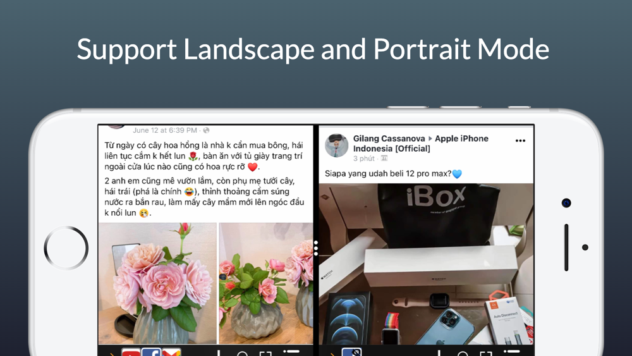Click the iPhone home button
This screenshot has width=632, height=356.
click(x=66, y=248)
